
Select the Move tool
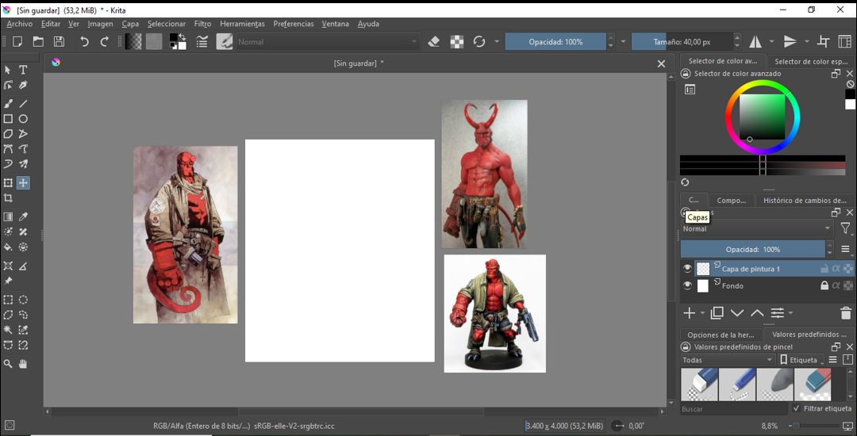coord(24,183)
